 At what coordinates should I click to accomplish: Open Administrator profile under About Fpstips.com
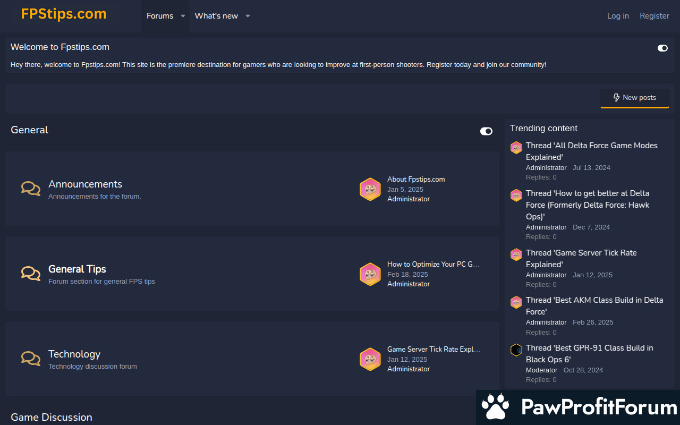click(x=409, y=199)
